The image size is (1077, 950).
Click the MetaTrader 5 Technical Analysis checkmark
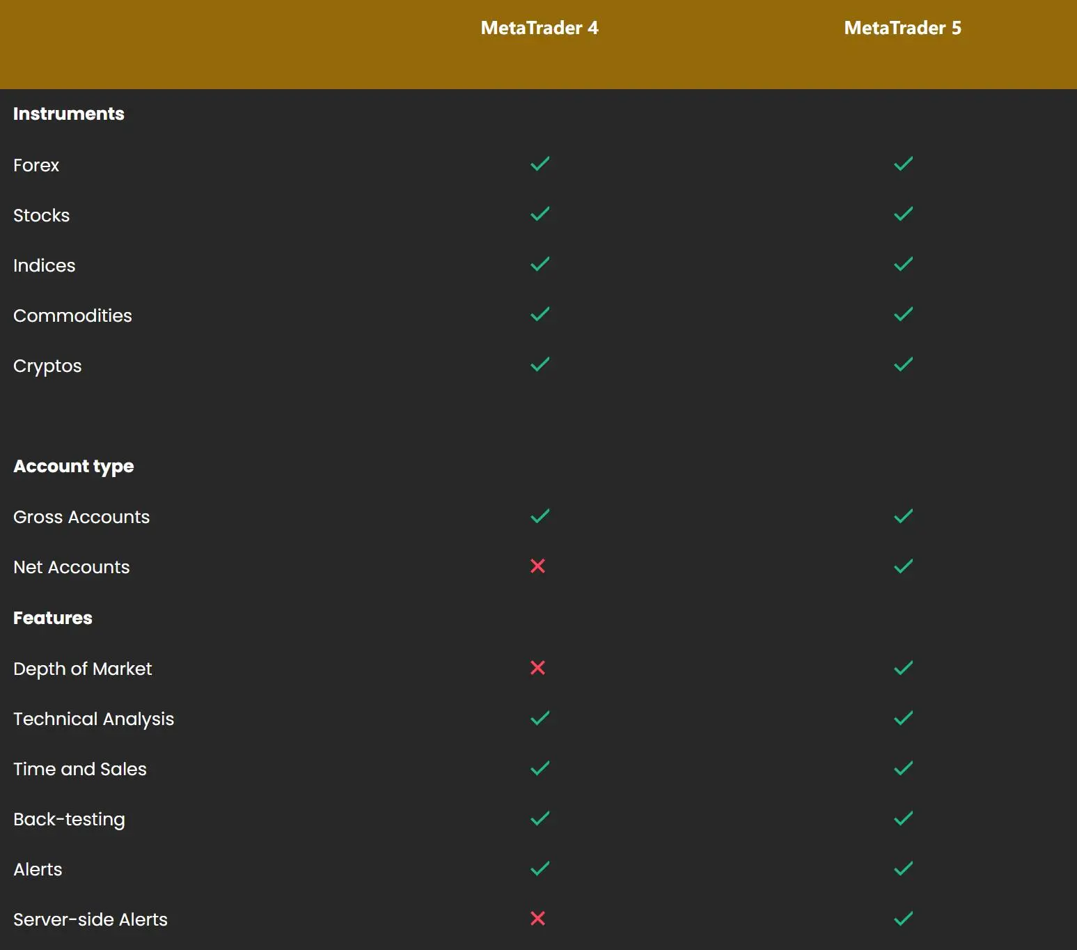tap(904, 718)
